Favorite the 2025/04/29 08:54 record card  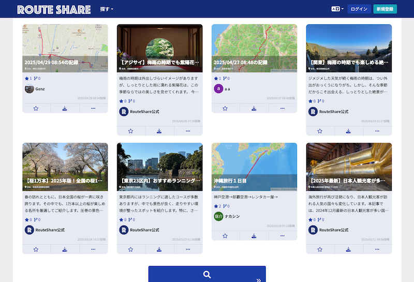(36, 108)
